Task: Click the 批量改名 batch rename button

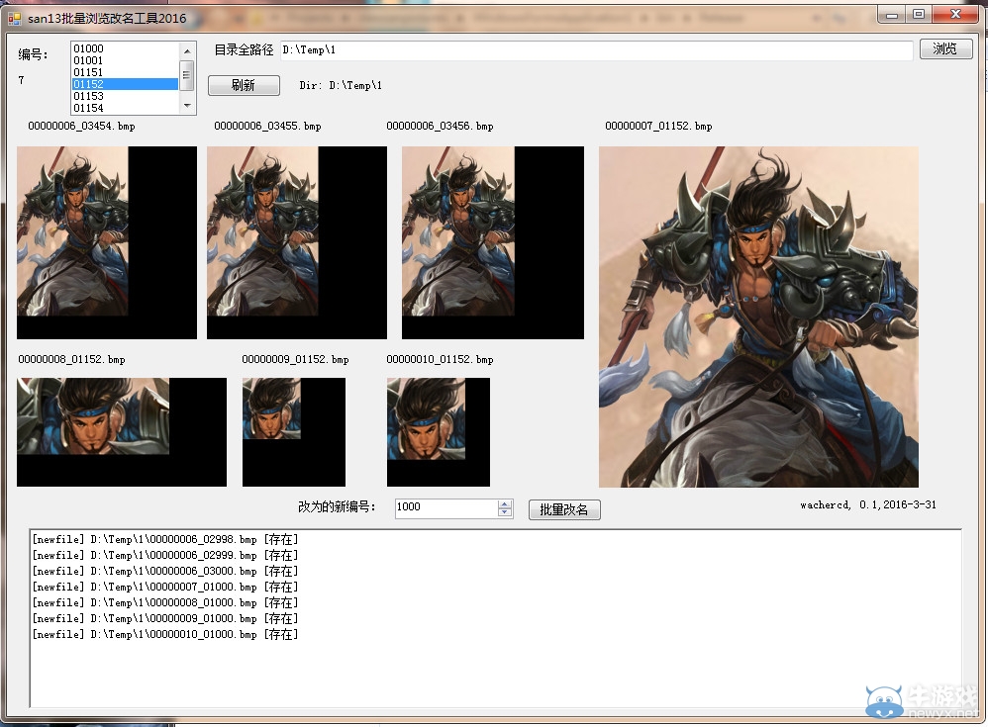Action: [564, 509]
